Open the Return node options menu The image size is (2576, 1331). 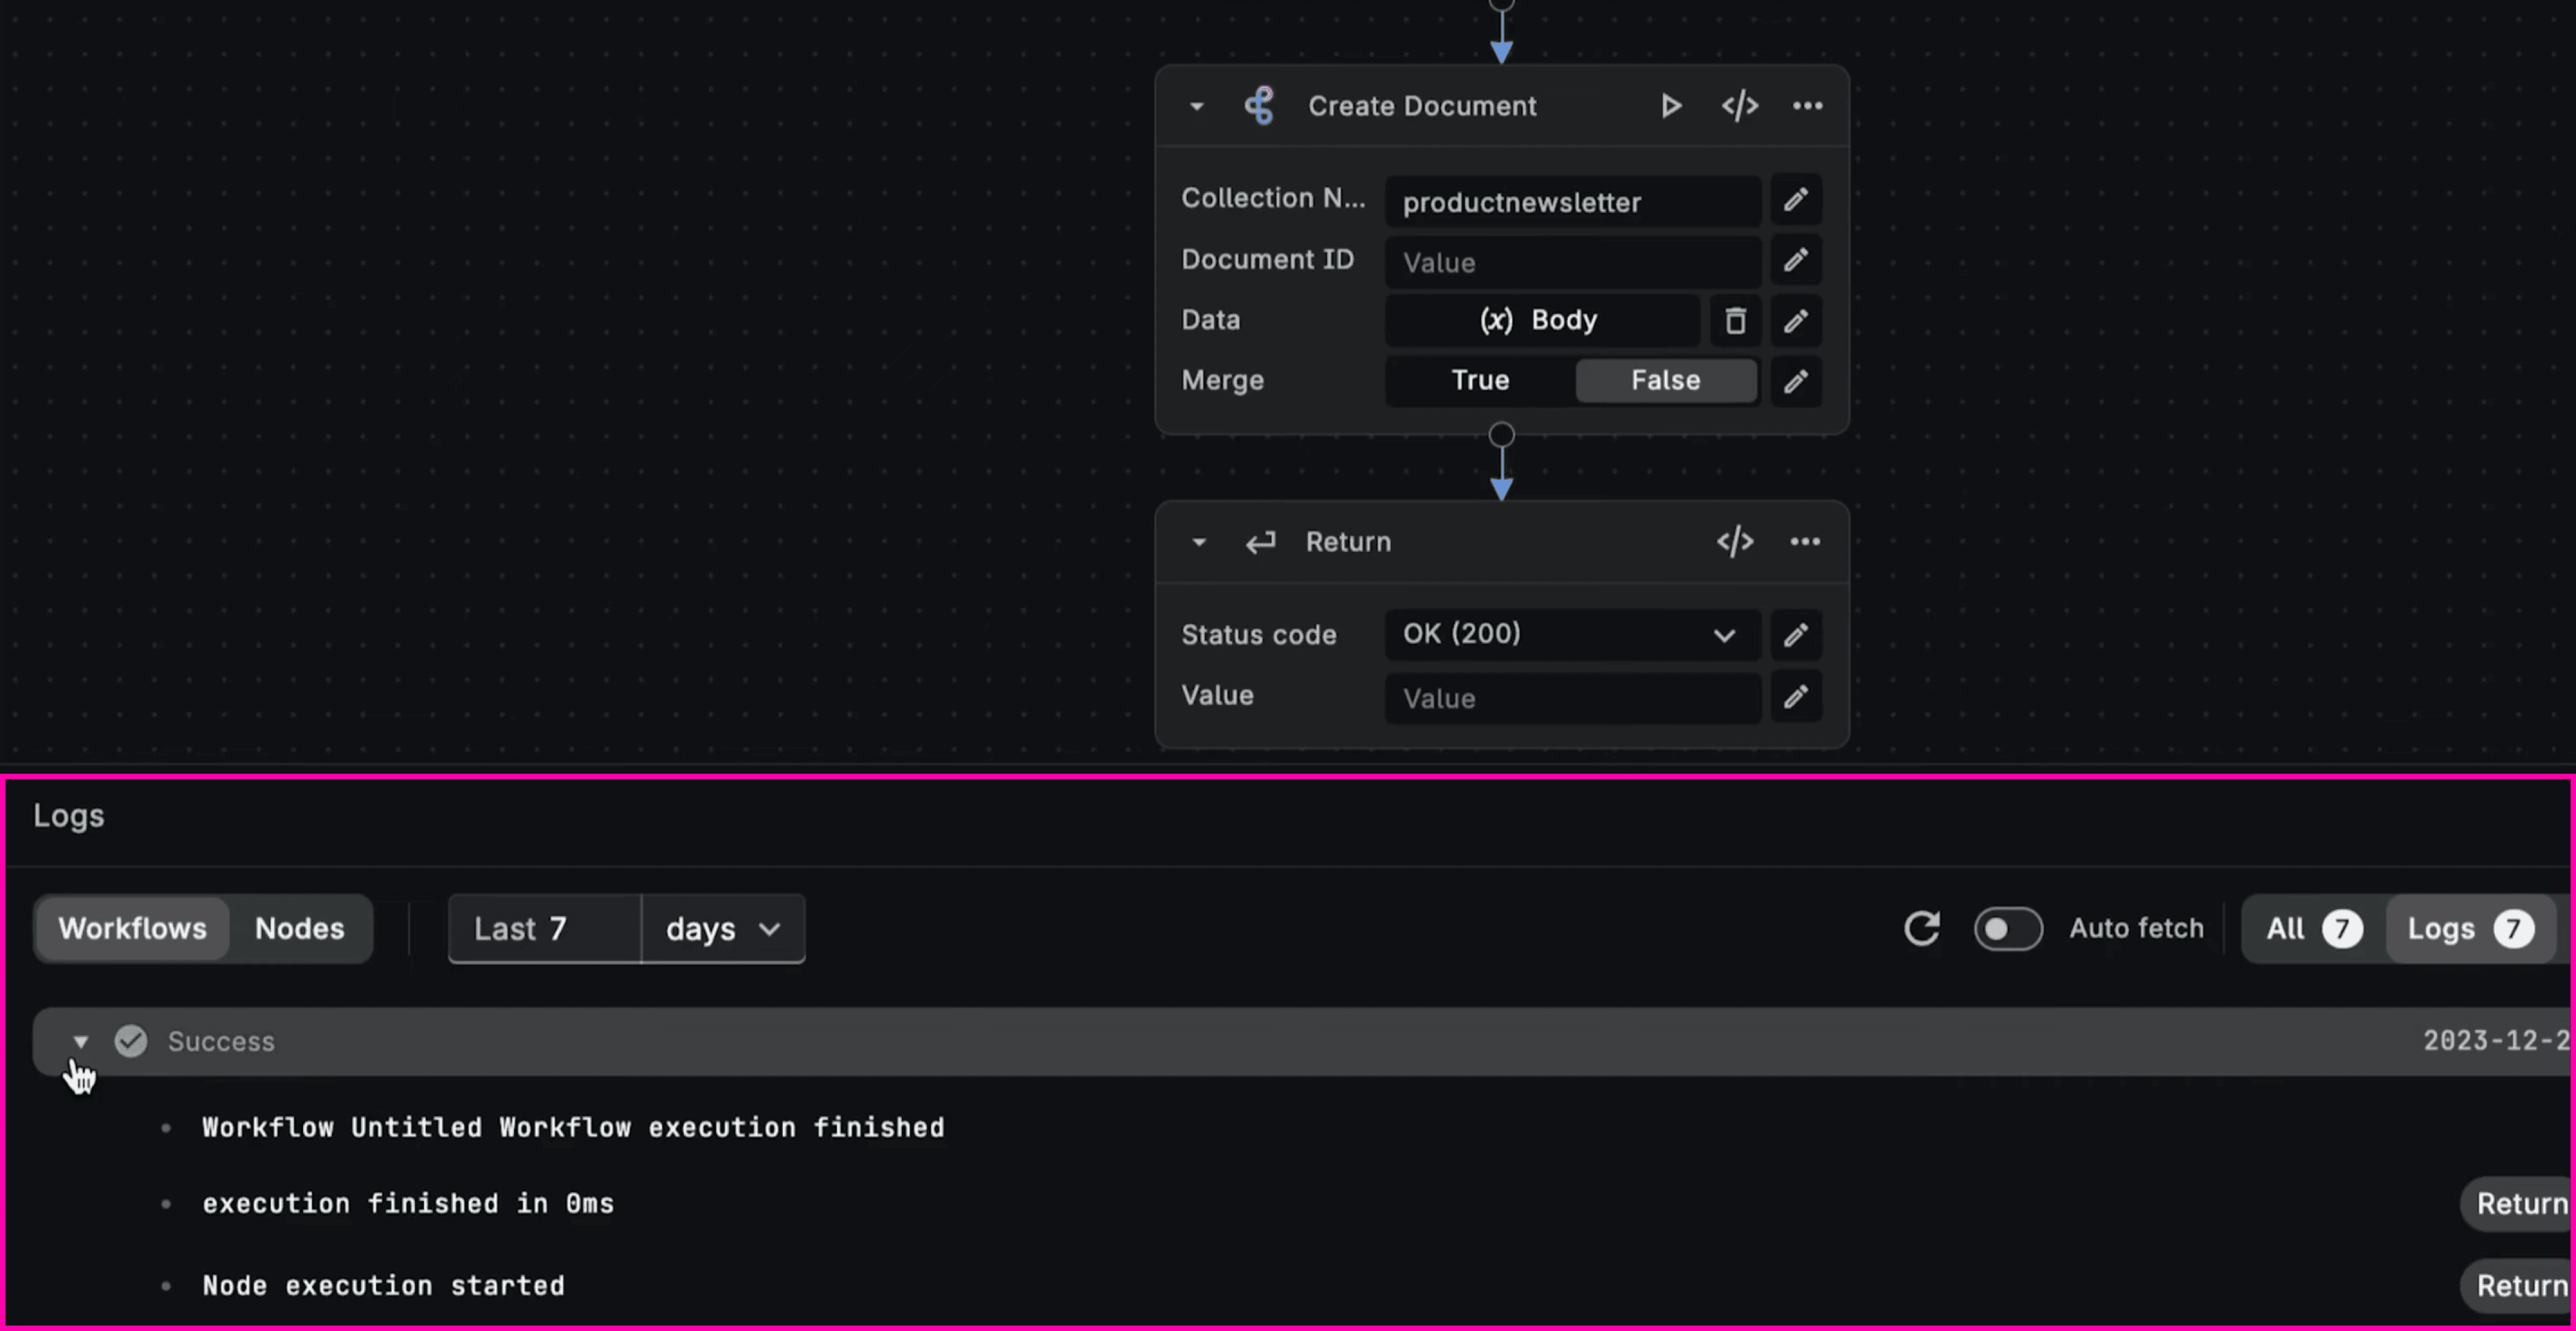[1804, 541]
